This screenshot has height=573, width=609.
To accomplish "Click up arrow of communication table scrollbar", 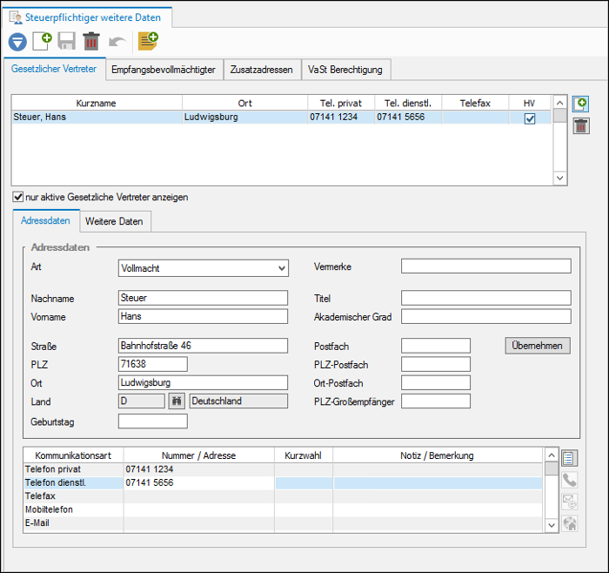I will 552,455.
